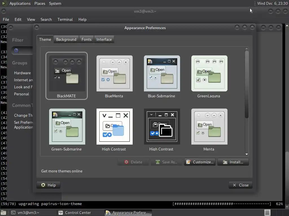Click the terminal icon in taskbar
289x216 pixels.
pyautogui.click(x=13, y=213)
